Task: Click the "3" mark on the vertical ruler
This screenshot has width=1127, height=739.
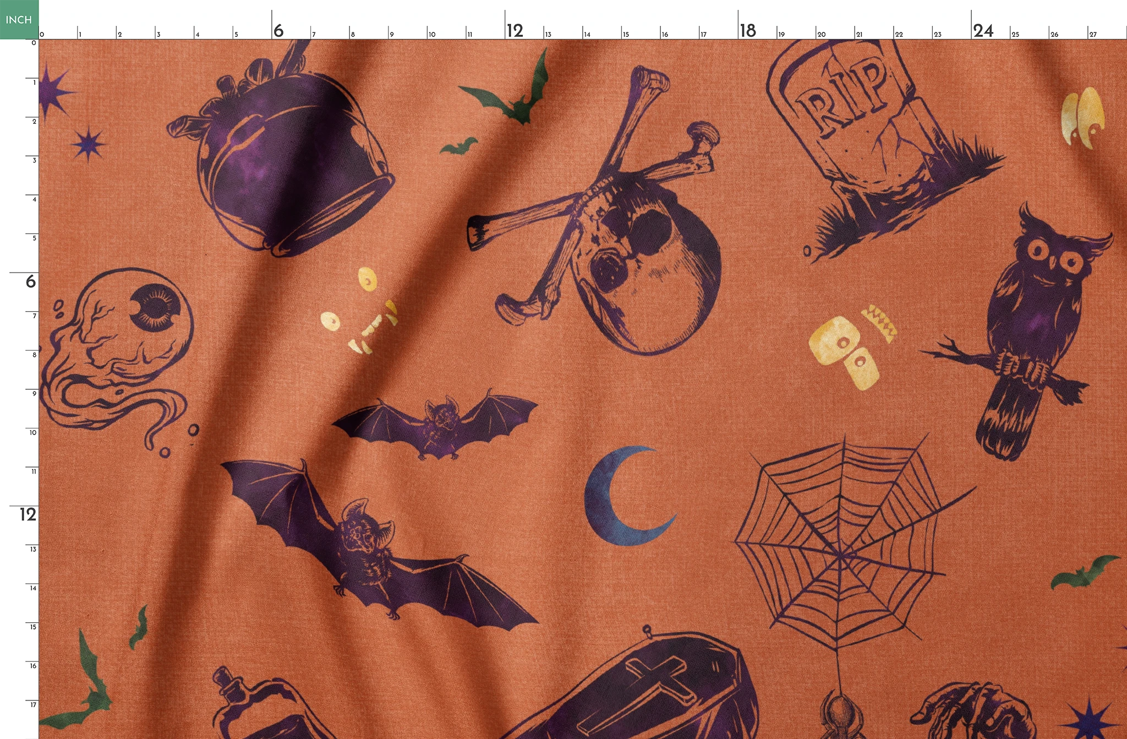Action: tap(34, 160)
